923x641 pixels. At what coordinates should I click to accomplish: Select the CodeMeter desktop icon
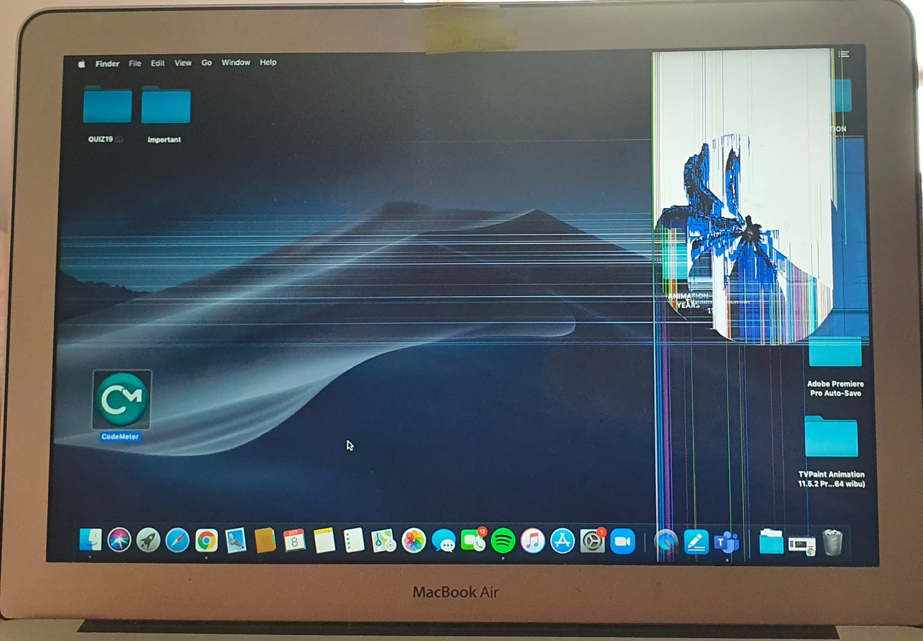(x=122, y=400)
